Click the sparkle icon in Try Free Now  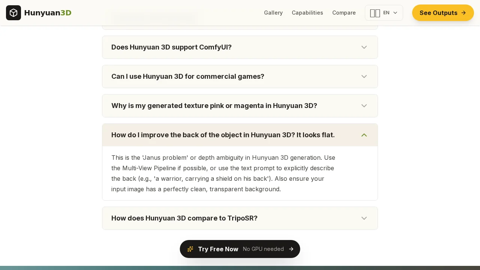190,249
